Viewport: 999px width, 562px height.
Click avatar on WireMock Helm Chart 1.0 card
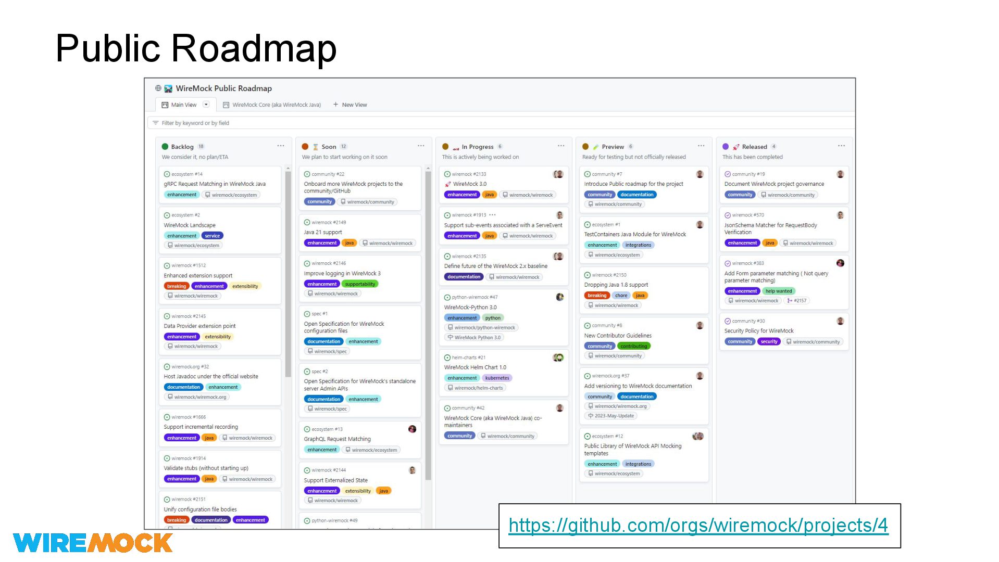(558, 357)
